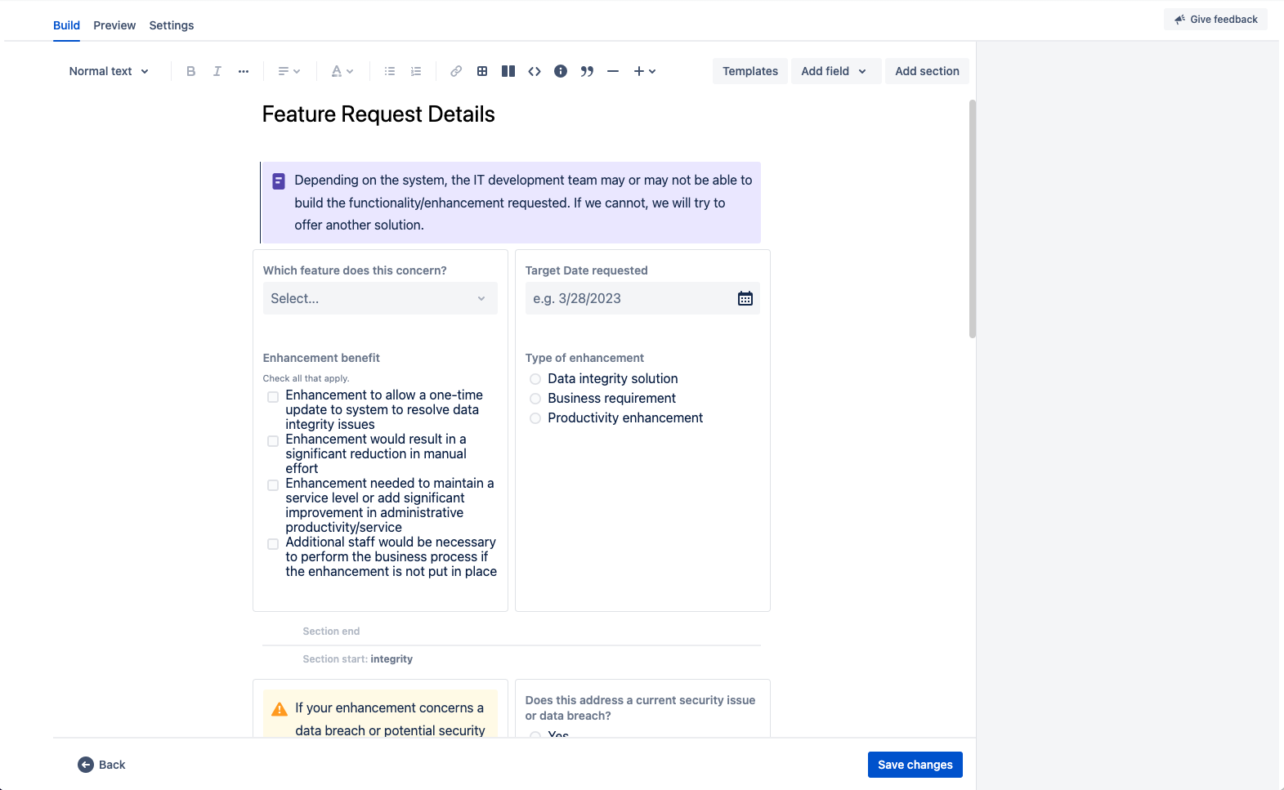Click the Save changes button
The height and width of the screenshot is (790, 1284).
[915, 765]
